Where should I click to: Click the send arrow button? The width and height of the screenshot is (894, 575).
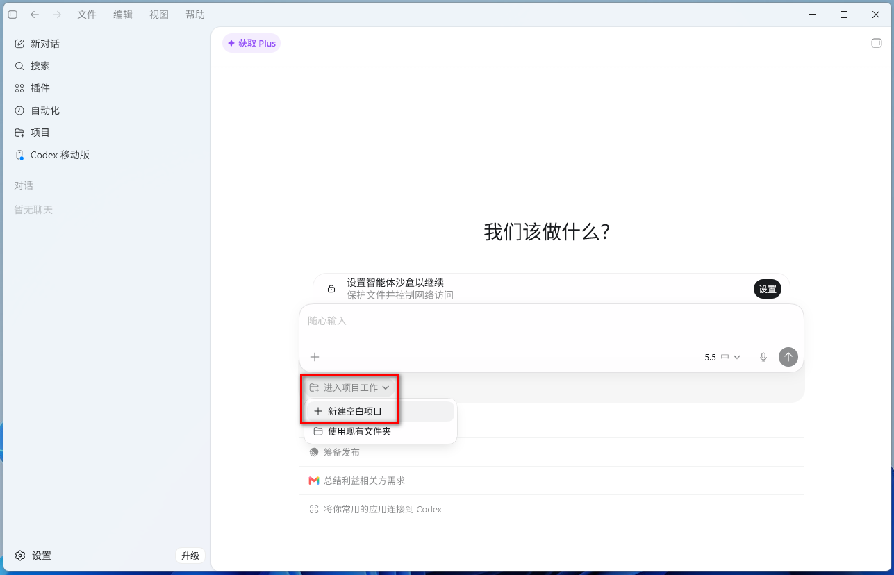coord(788,357)
